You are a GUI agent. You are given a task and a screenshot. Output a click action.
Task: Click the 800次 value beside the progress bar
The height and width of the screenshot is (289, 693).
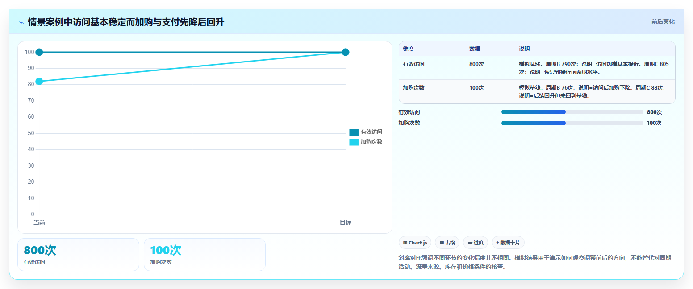pyautogui.click(x=654, y=112)
